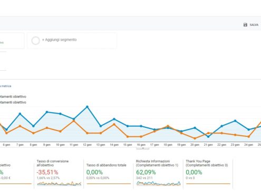
Task: Click the 0 vs 0 comparison text
Action: [x=190, y=178]
